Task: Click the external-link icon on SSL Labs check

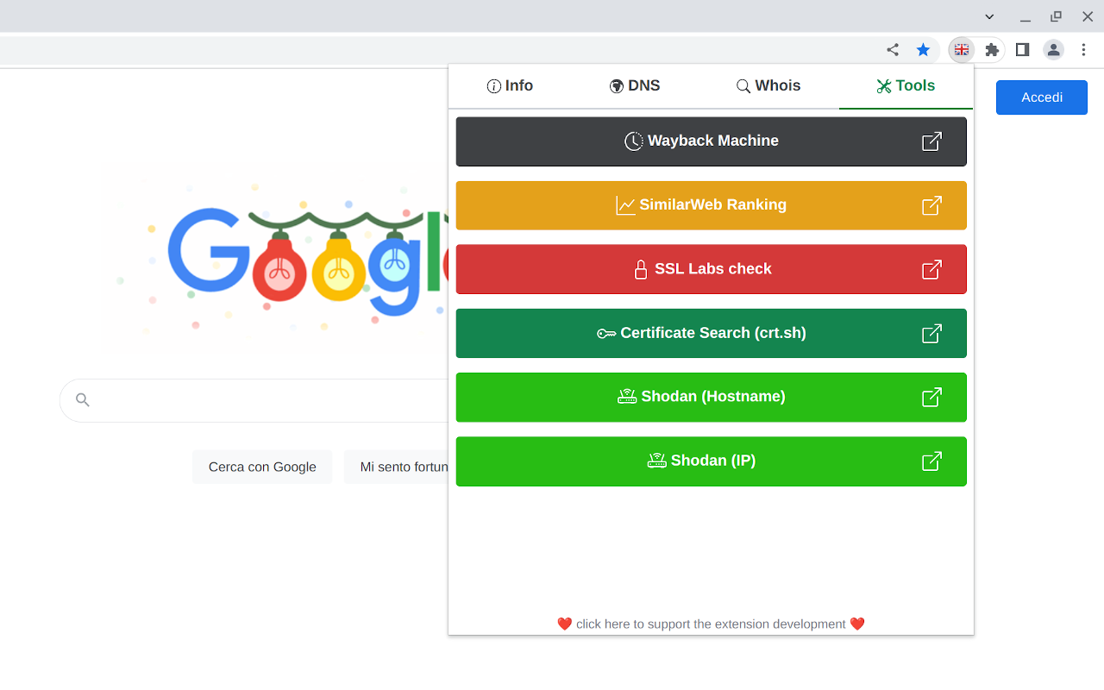Action: (931, 269)
